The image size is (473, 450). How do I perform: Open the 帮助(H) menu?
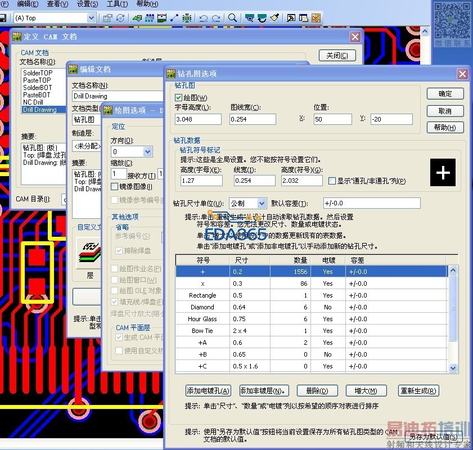tap(147, 4)
